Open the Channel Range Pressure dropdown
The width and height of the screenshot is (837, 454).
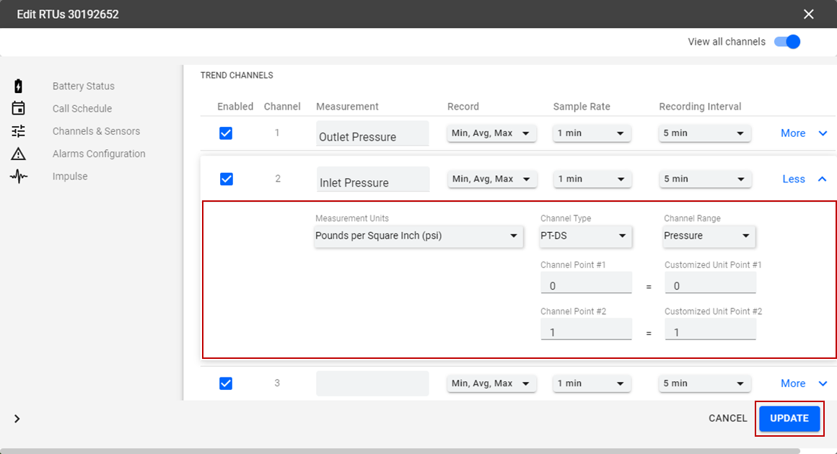pyautogui.click(x=709, y=236)
